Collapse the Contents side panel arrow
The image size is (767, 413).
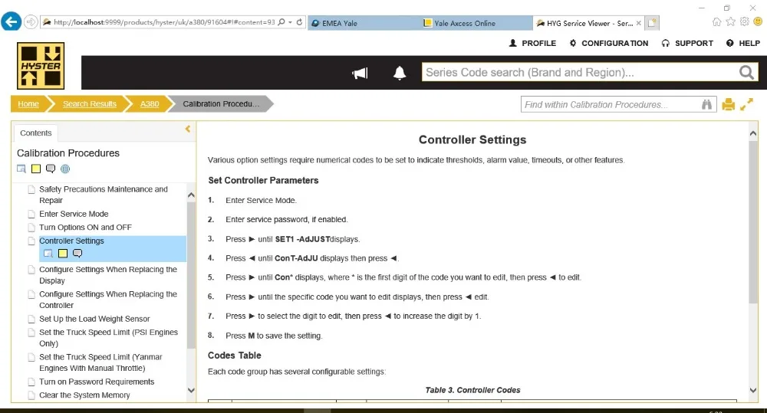[188, 129]
